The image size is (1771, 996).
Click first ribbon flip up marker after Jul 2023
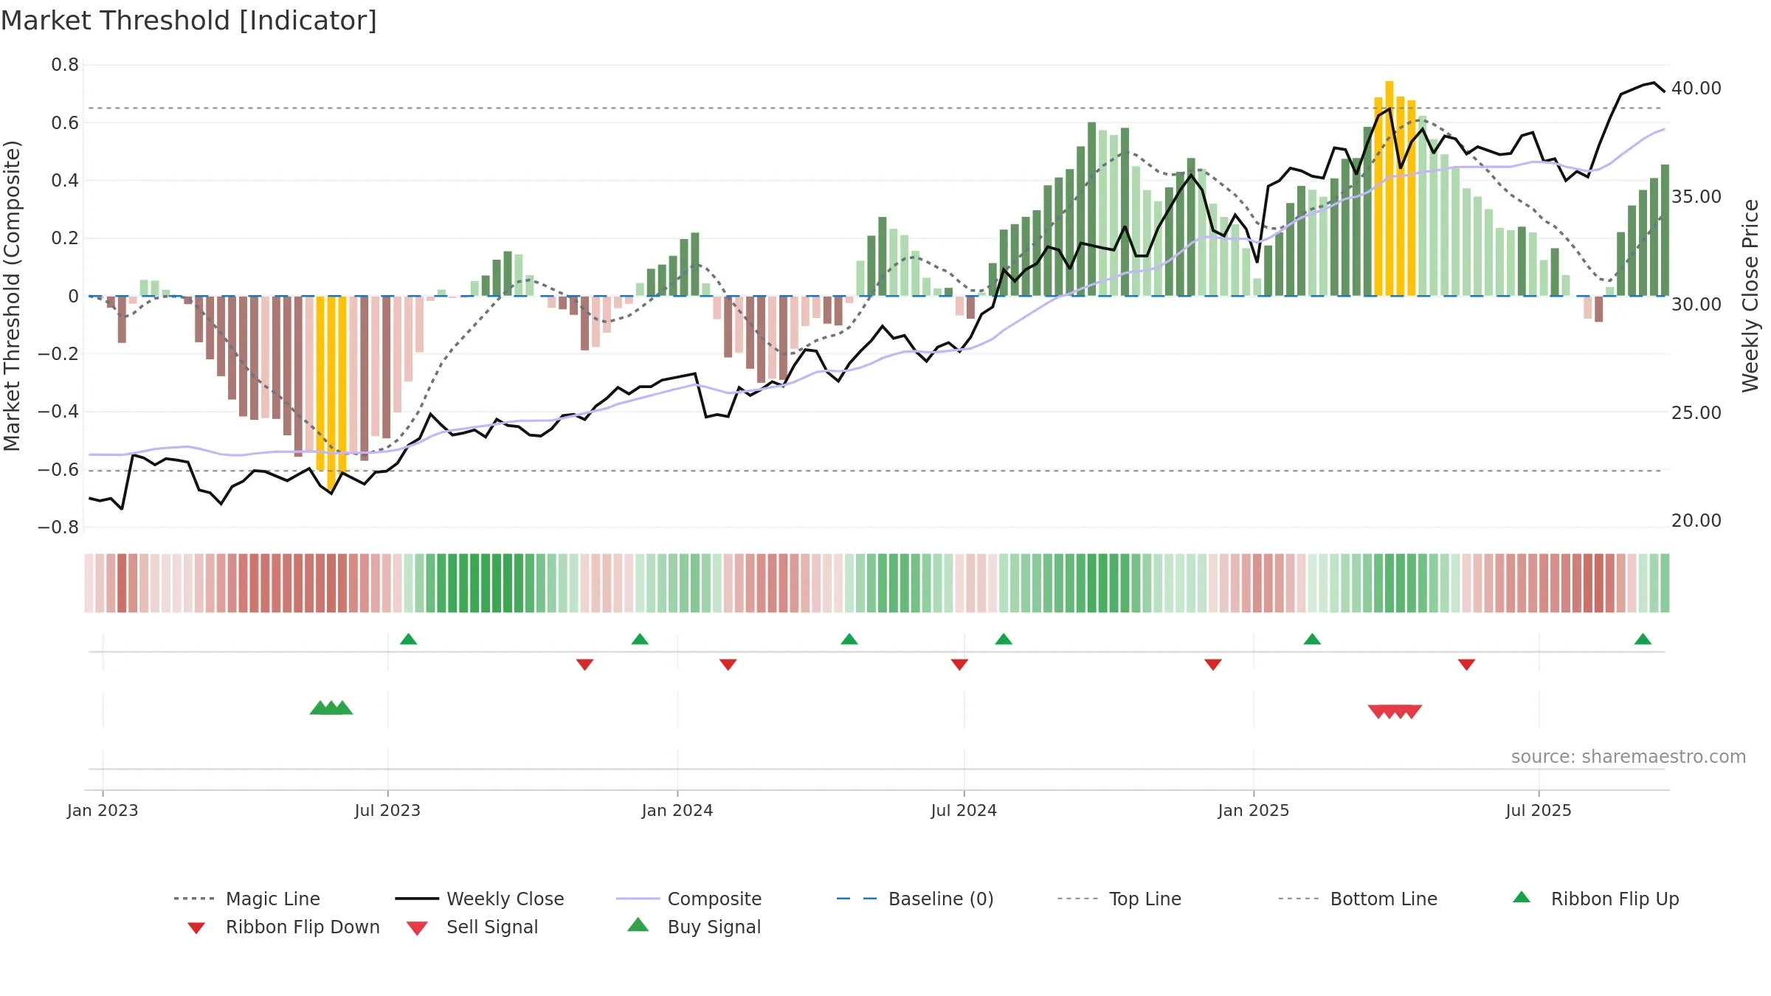pos(408,639)
